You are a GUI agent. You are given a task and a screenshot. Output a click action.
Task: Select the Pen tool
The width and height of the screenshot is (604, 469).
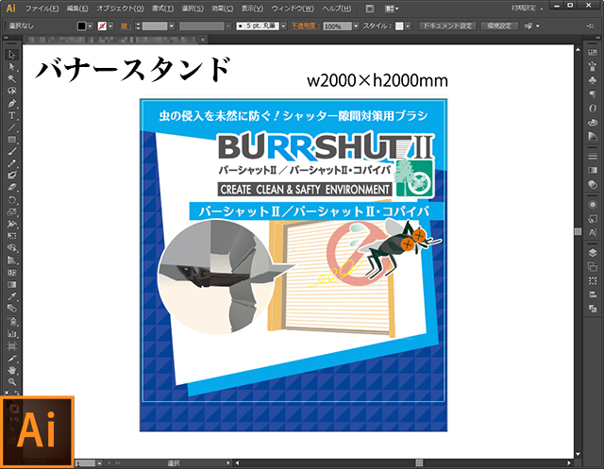11,103
